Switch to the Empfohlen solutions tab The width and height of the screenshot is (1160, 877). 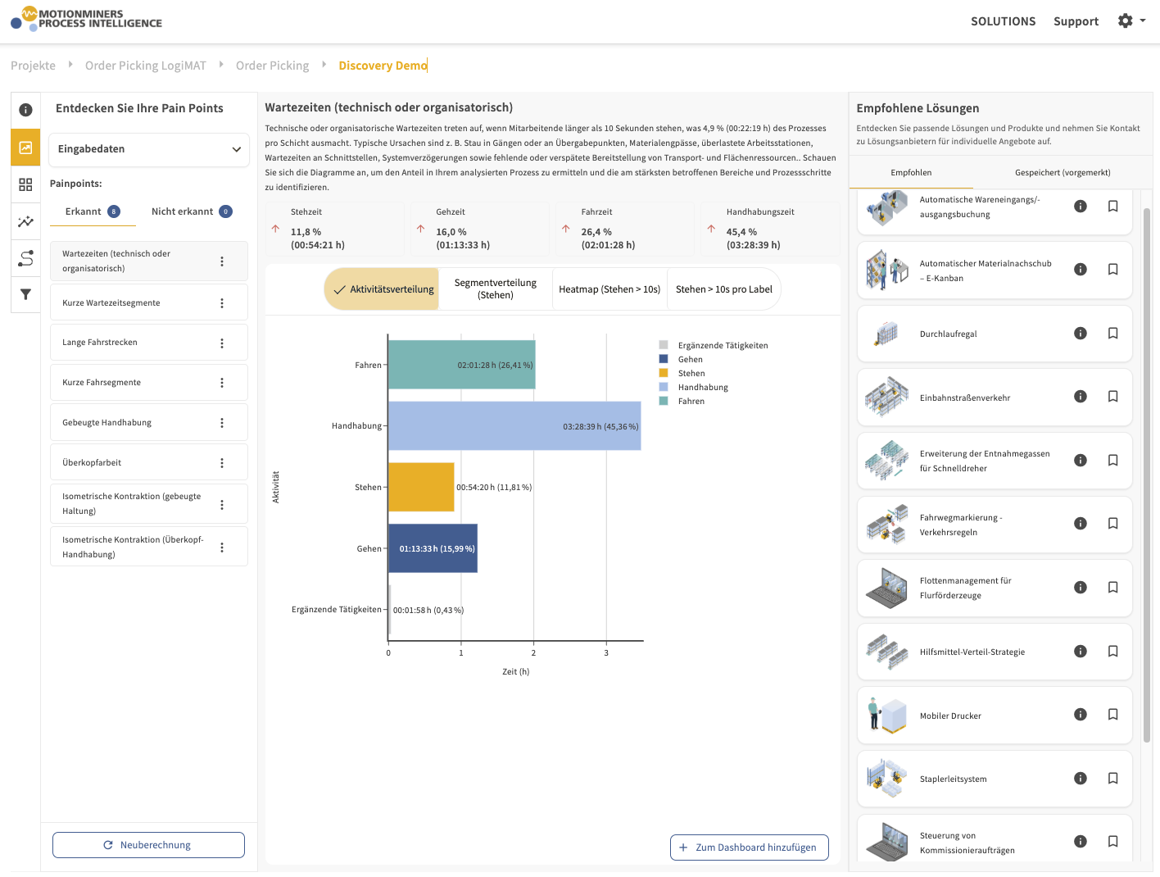tap(911, 173)
